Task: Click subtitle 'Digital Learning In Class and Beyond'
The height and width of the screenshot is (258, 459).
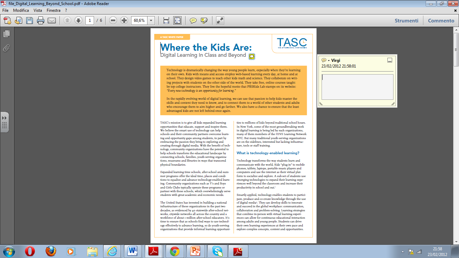Action: (203, 55)
